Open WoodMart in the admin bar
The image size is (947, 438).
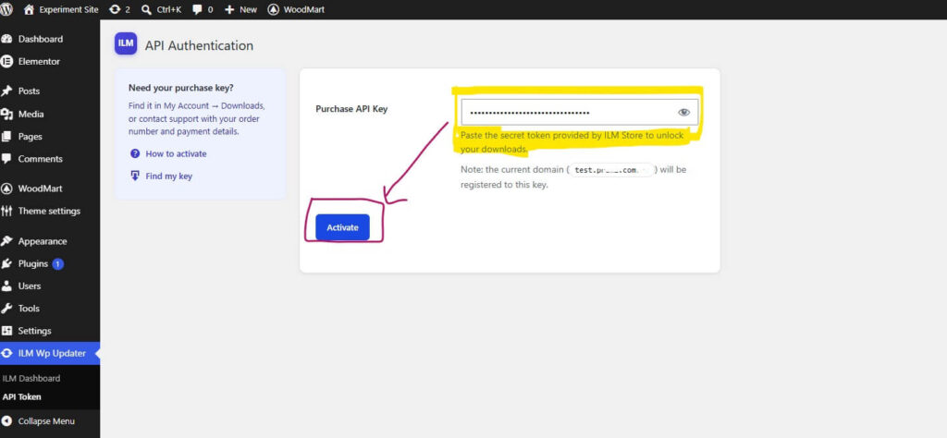click(296, 9)
